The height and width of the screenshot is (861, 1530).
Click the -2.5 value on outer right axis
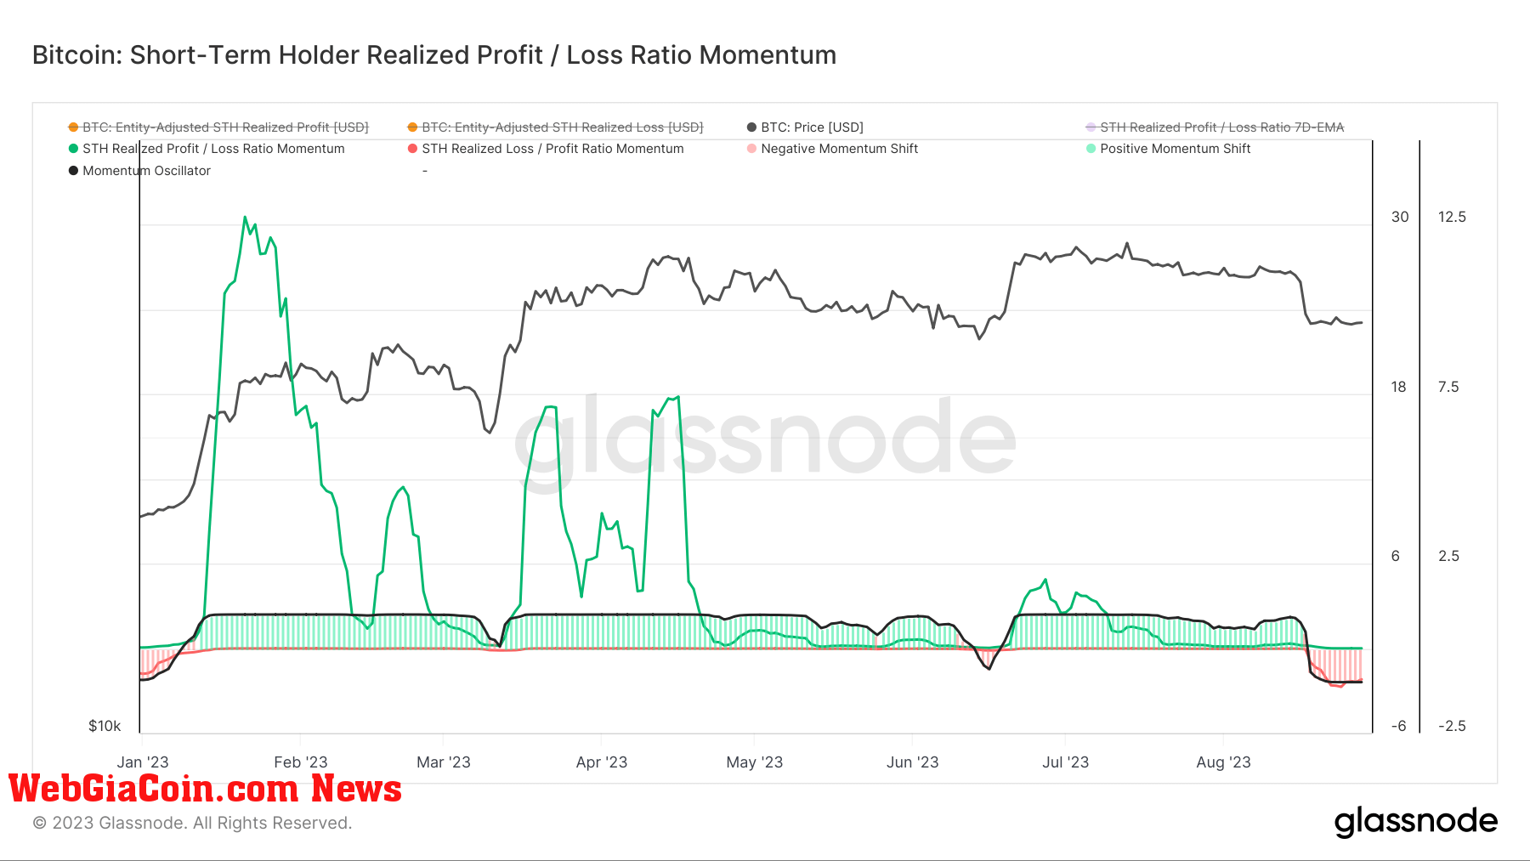(x=1452, y=726)
